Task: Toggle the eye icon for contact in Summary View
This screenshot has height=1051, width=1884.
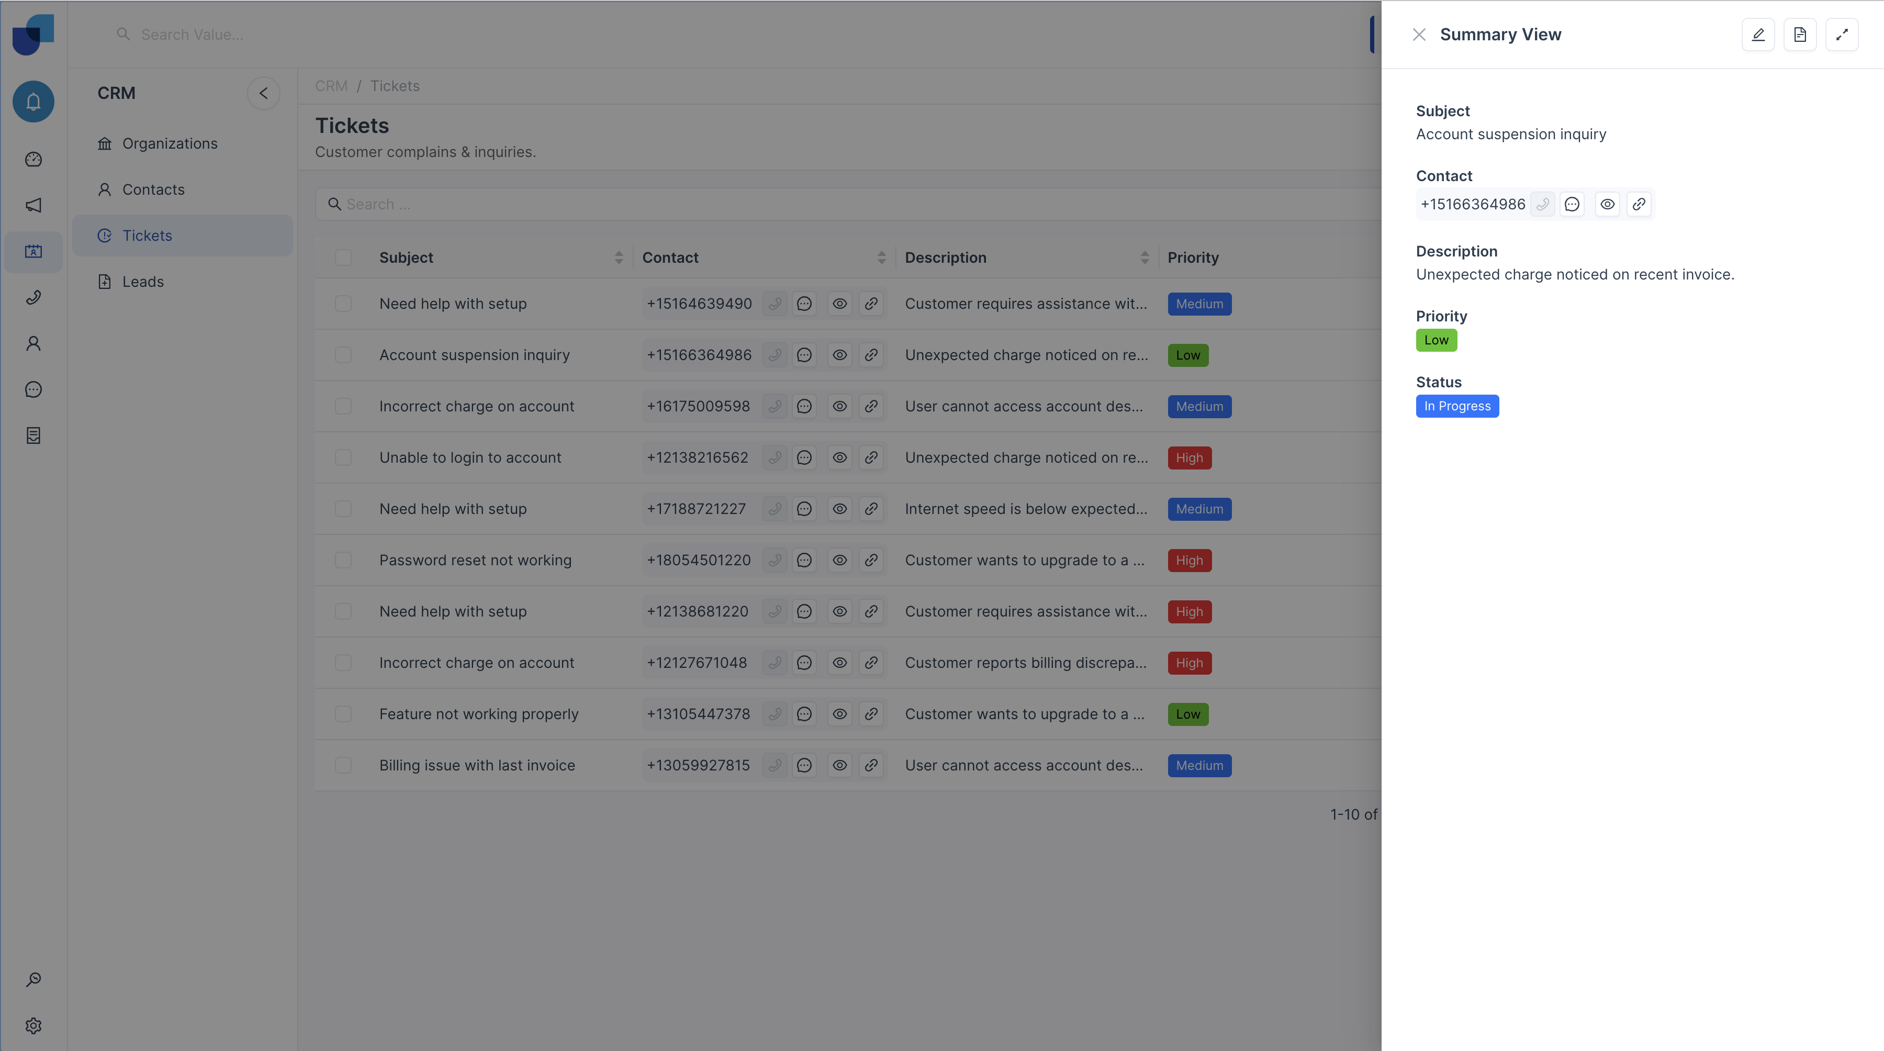Action: click(x=1608, y=204)
